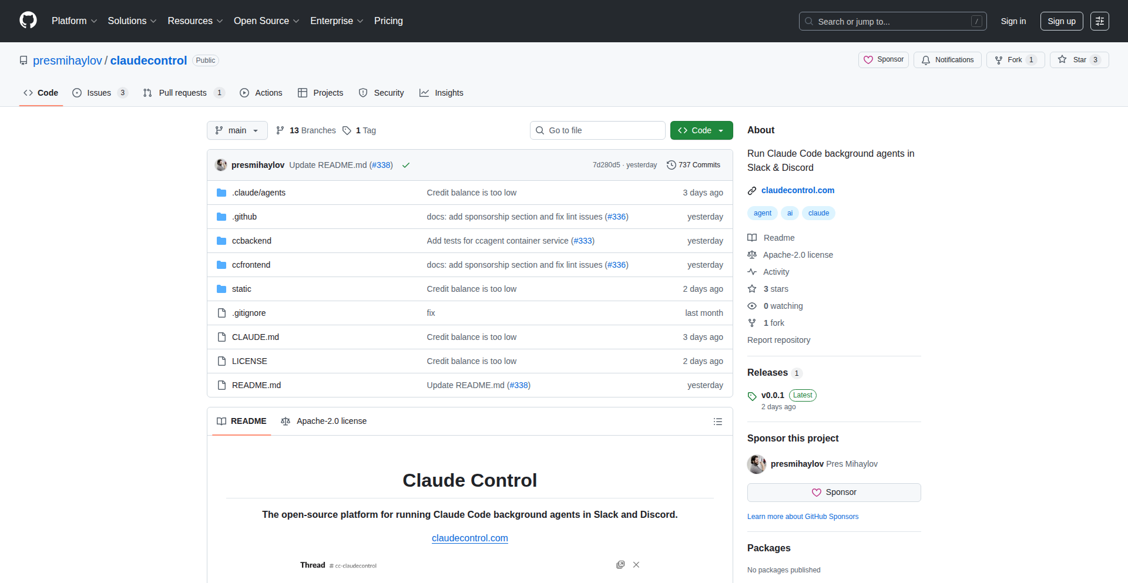Expand the Open Source menu

click(x=267, y=21)
